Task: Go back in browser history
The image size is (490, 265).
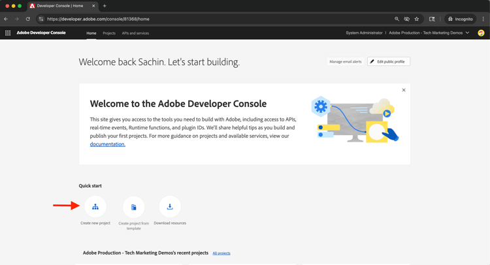Action: (x=6, y=19)
